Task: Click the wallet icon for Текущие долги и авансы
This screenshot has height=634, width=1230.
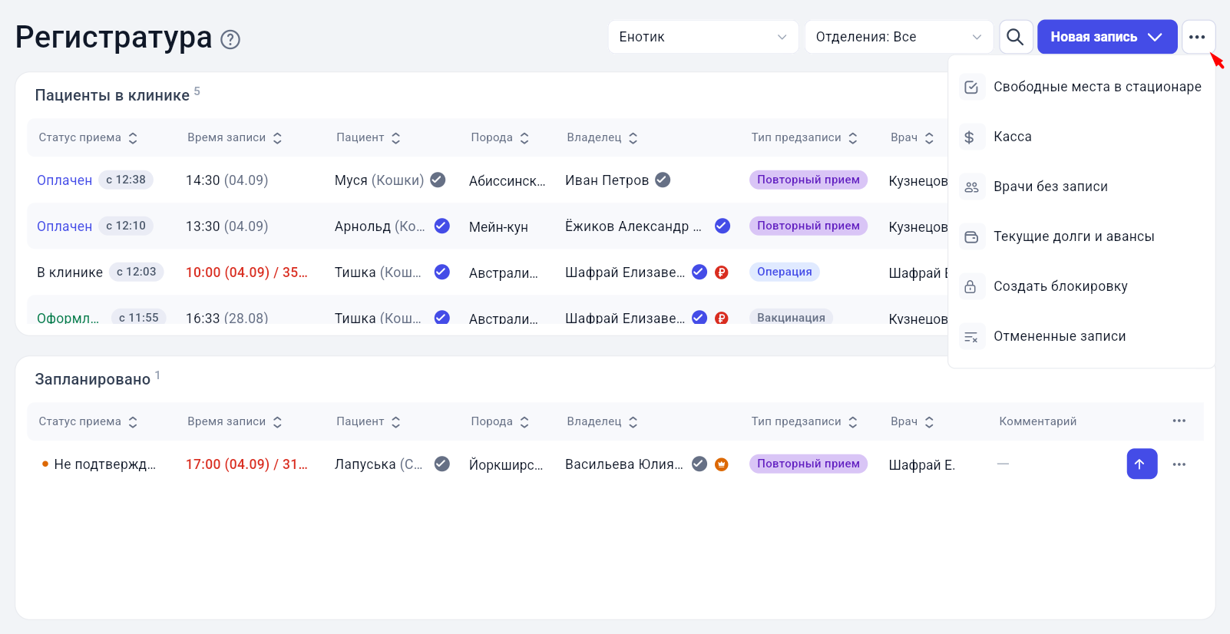Action: click(971, 236)
